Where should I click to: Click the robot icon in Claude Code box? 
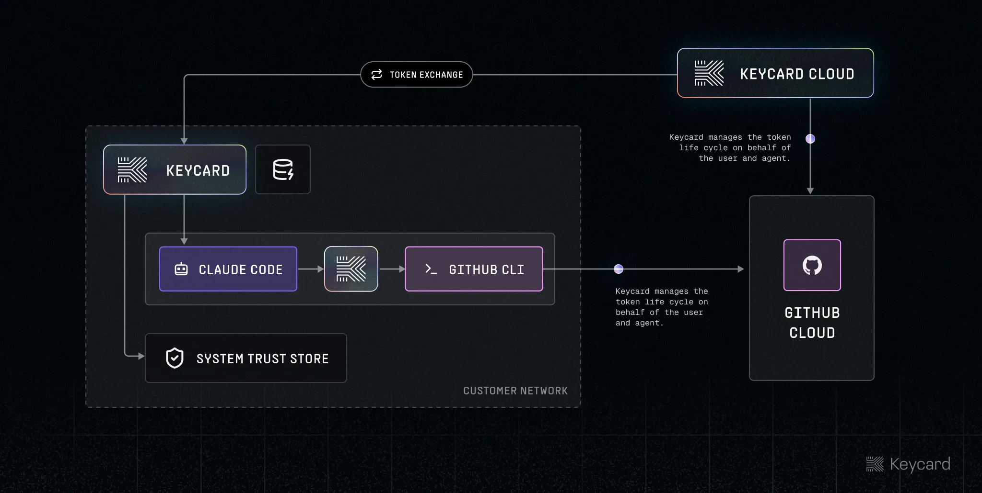(182, 269)
